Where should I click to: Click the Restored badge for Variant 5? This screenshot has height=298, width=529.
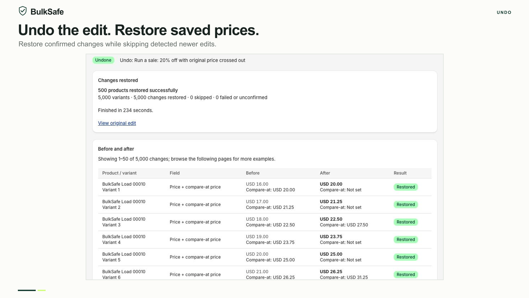[x=406, y=257]
